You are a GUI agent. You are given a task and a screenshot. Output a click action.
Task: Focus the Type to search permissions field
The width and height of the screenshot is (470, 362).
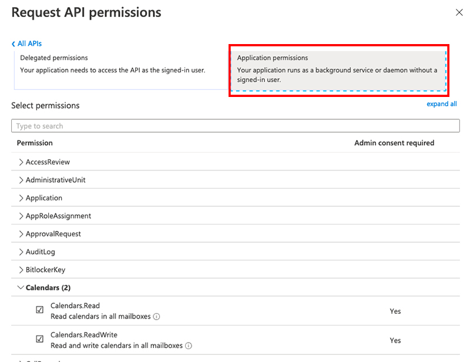(x=236, y=126)
